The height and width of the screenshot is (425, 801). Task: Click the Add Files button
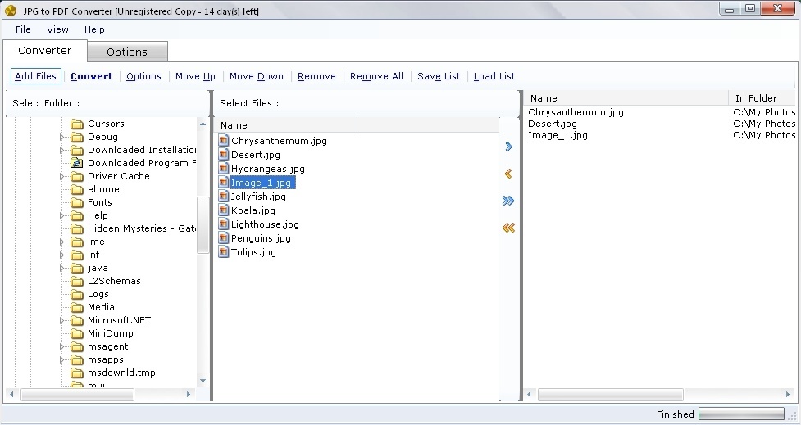click(x=36, y=76)
